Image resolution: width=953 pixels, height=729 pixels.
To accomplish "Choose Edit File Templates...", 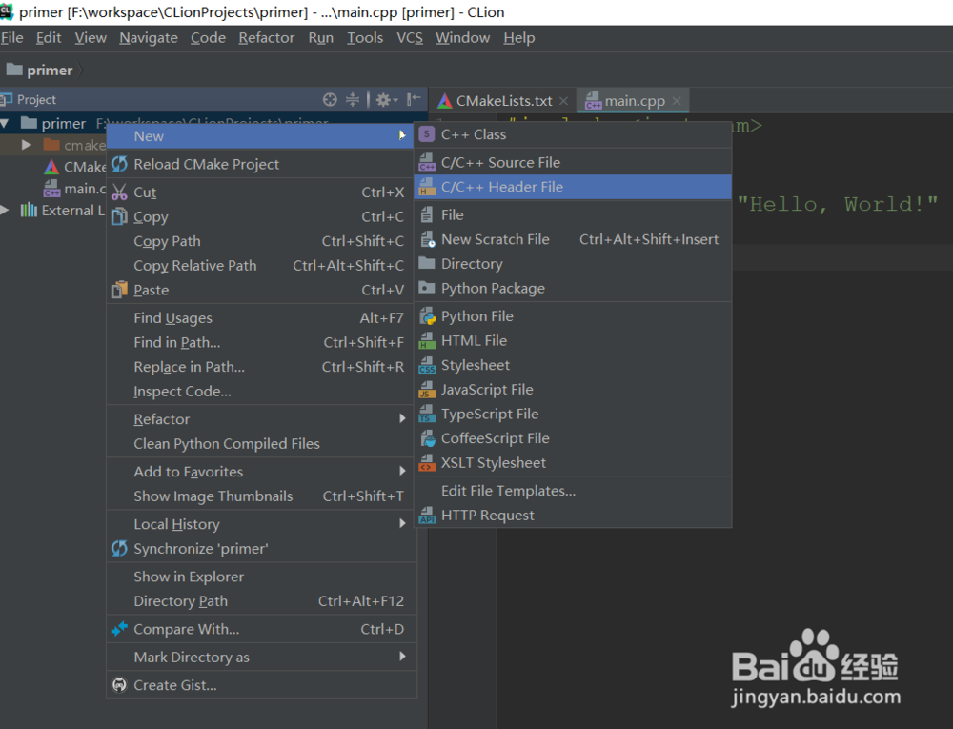I will pyautogui.click(x=573, y=491).
